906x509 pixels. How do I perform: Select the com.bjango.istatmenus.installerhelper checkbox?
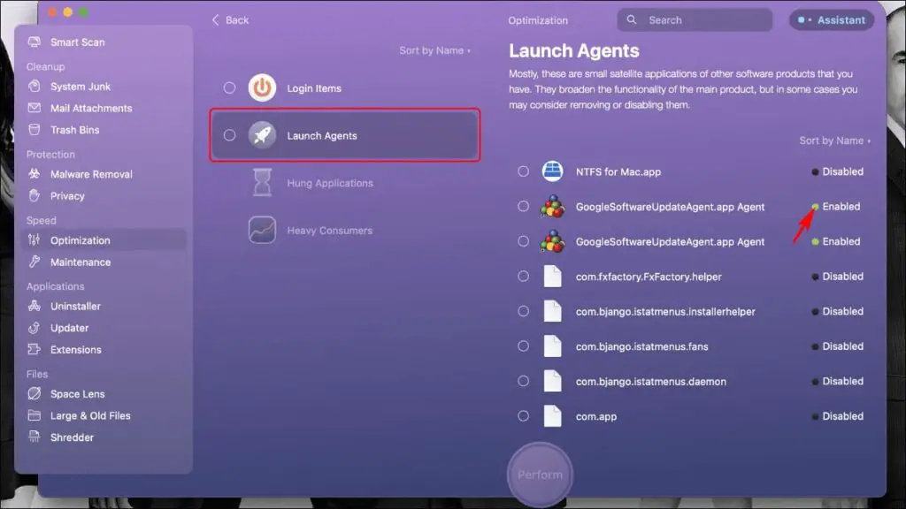click(x=523, y=311)
